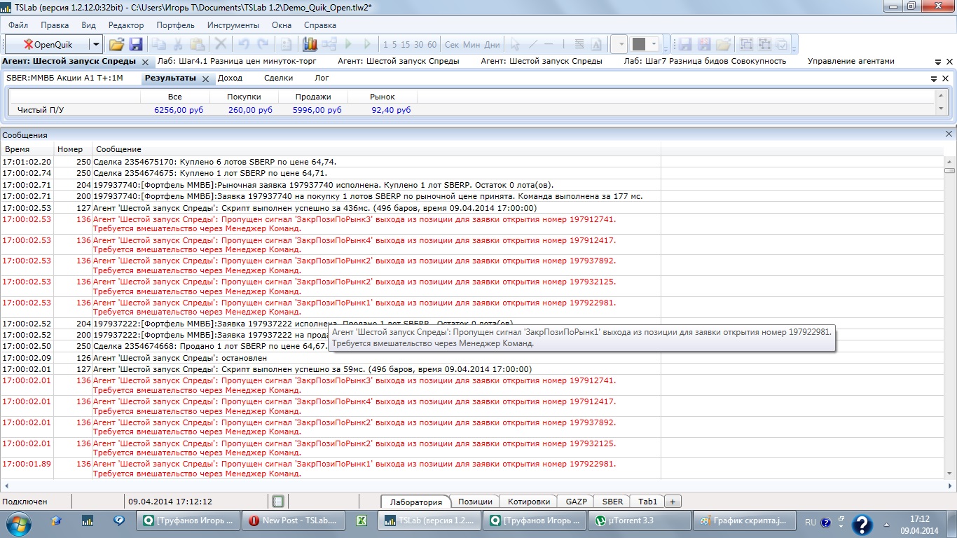
Task: Click the notepad icon in status bar
Action: [x=278, y=502]
